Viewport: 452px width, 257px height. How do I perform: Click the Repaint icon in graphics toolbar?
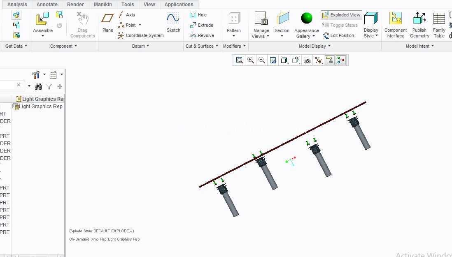[273, 60]
